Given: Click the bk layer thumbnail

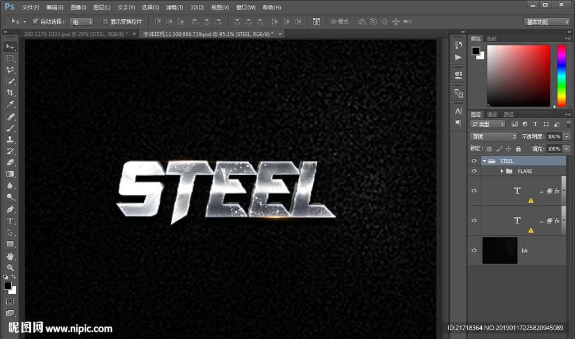Looking at the screenshot, I should click(500, 250).
